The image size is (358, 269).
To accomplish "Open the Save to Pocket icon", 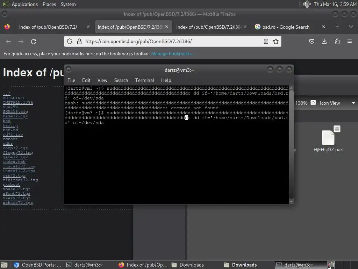I will coord(312,41).
